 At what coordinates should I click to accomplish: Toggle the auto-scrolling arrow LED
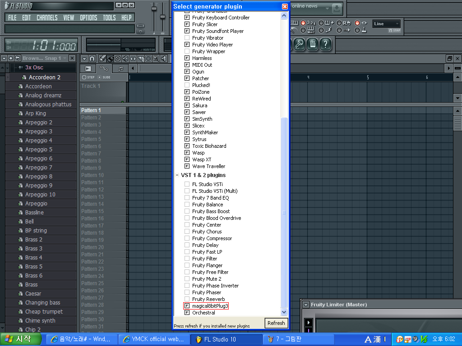[x=339, y=30]
